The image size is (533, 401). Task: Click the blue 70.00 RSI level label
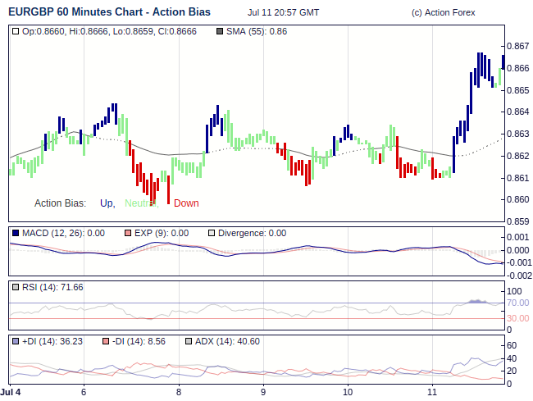point(518,303)
